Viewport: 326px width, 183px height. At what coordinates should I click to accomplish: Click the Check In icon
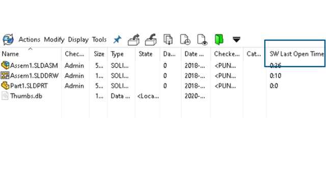151,40
